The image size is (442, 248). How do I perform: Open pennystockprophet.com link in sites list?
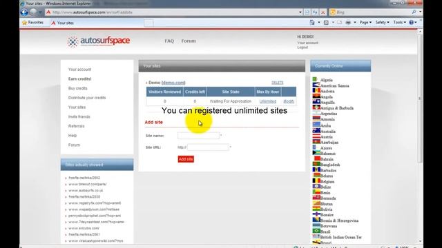pyautogui.click(x=95, y=216)
